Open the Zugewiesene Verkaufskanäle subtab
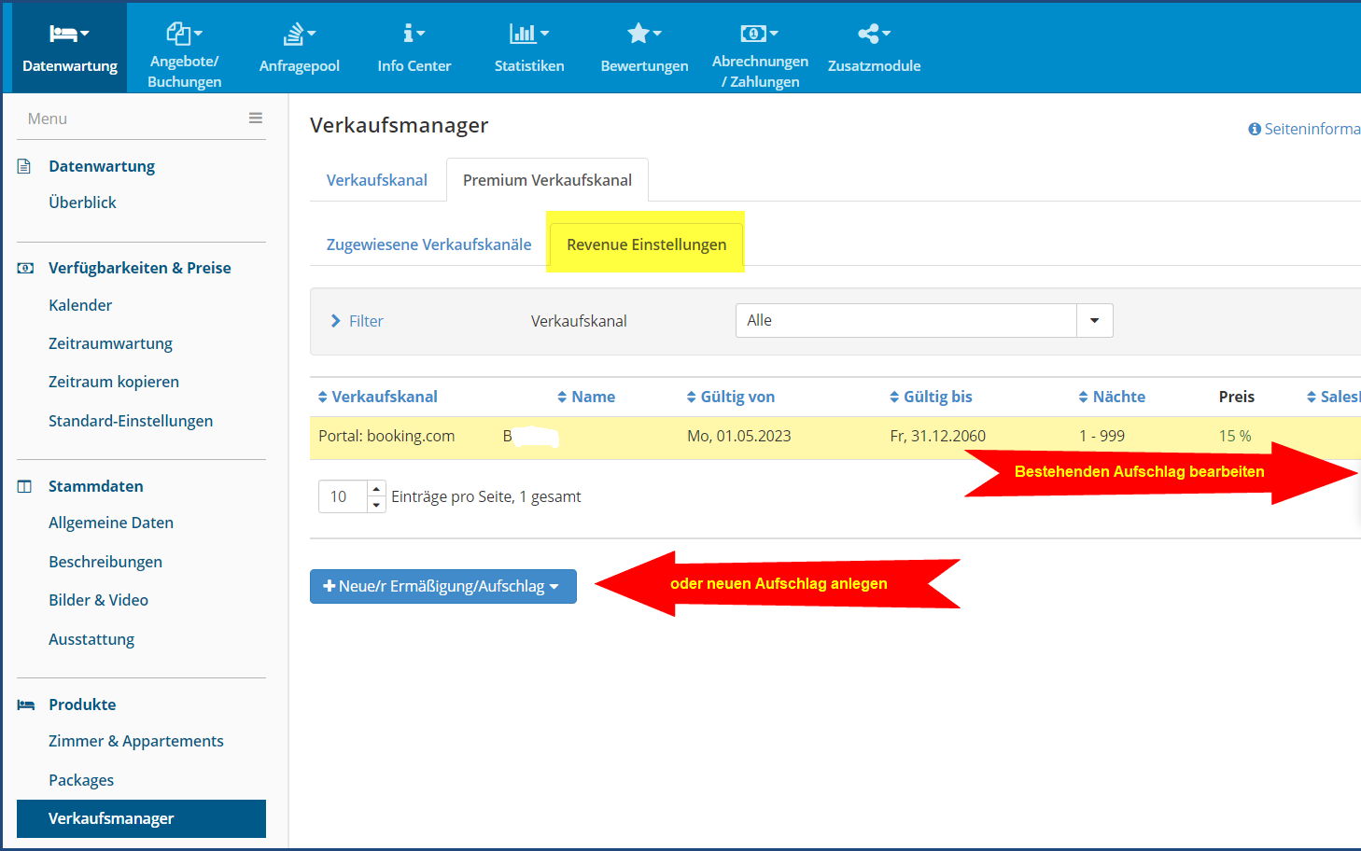Image resolution: width=1361 pixels, height=851 pixels. (428, 244)
